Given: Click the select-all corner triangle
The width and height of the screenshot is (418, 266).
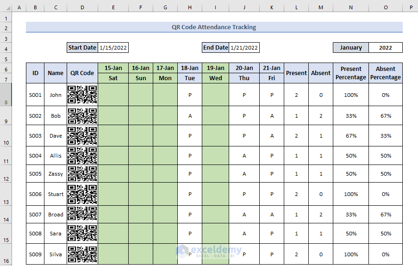Looking at the screenshot, I should coord(8,8).
